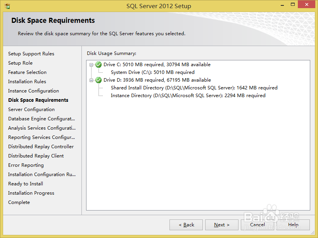Open the Database Engine Configuration step
This screenshot has width=318, height=238.
(x=40, y=118)
